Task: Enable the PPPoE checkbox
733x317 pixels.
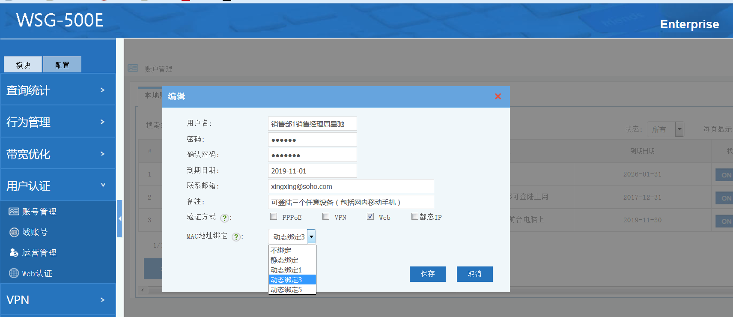Action: tap(274, 217)
